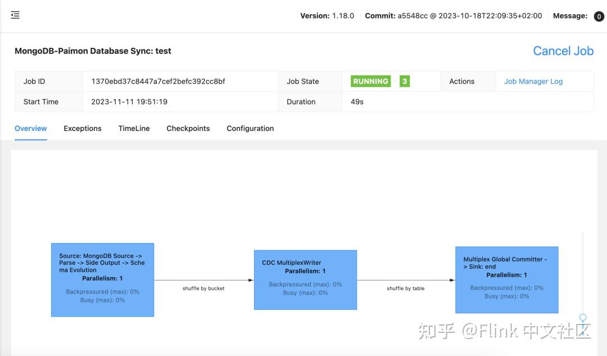Select the Multiplex Global Committer node
607x356 pixels.
tap(506, 278)
